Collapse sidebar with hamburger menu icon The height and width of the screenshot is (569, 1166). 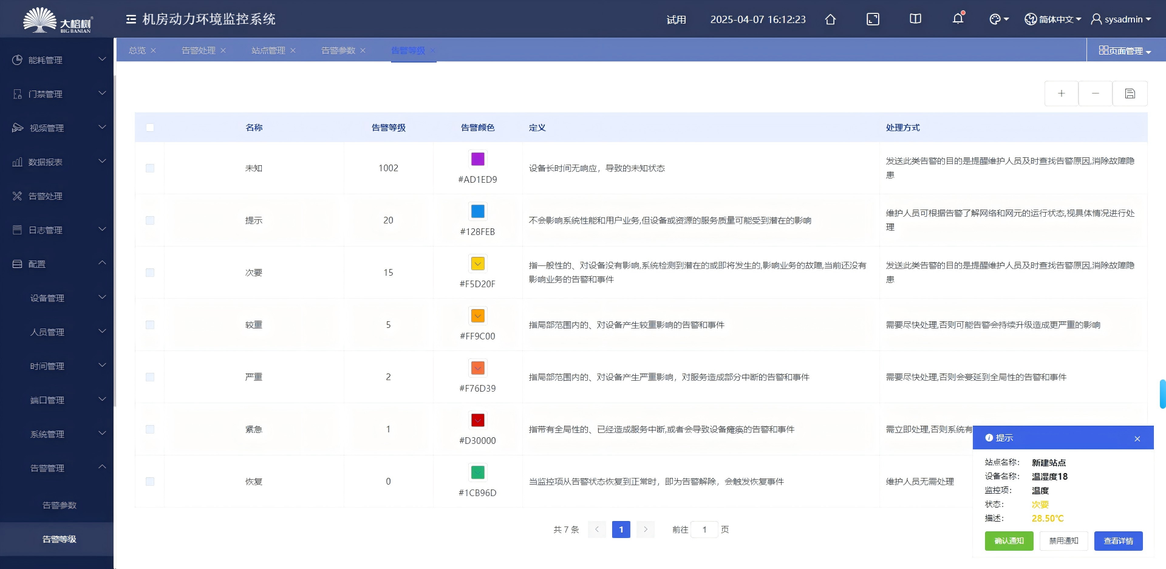(131, 19)
